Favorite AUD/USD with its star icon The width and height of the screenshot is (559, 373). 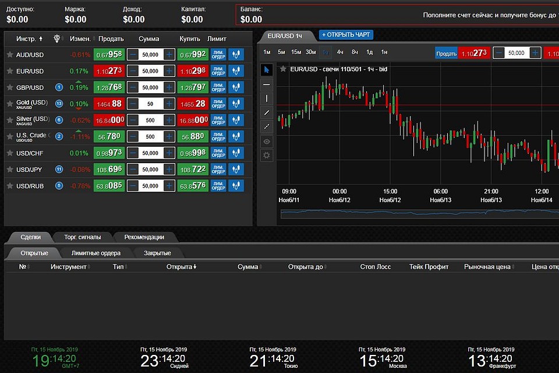pos(10,55)
